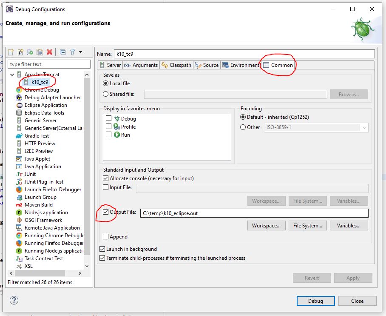This screenshot has width=386, height=316.
Task: Collapse all configurations in tree
Action: (63, 52)
